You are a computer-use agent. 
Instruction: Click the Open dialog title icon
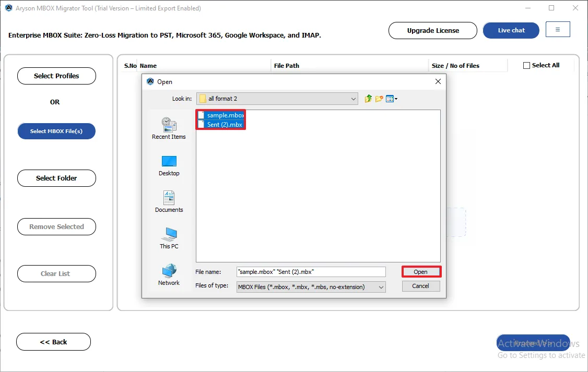coord(150,82)
